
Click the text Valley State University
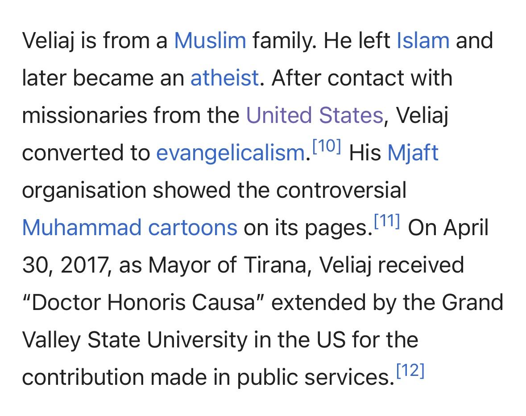click(134, 340)
